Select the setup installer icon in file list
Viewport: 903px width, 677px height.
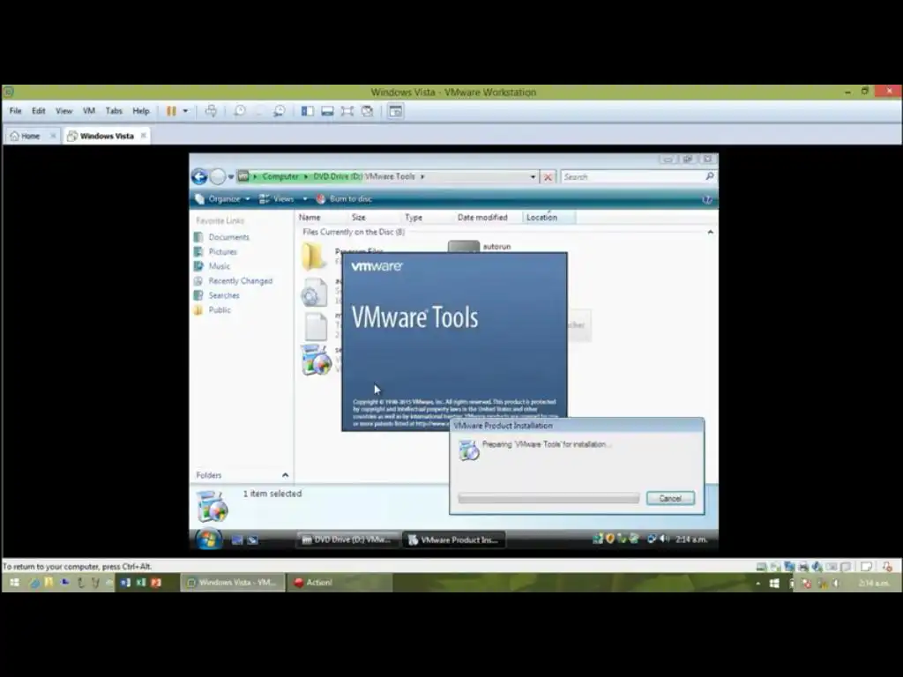pyautogui.click(x=316, y=360)
